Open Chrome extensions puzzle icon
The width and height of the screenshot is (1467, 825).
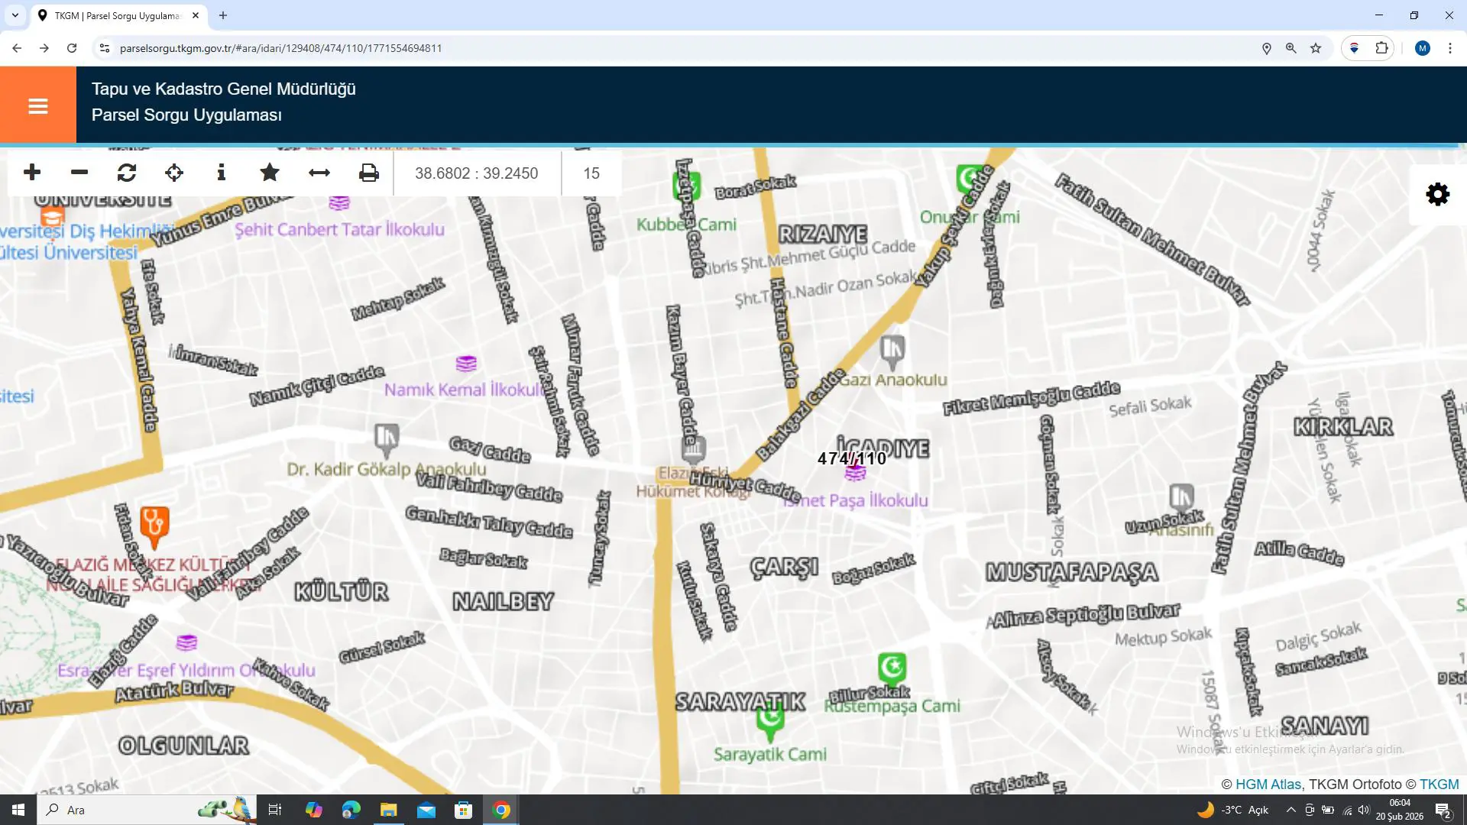(x=1381, y=48)
